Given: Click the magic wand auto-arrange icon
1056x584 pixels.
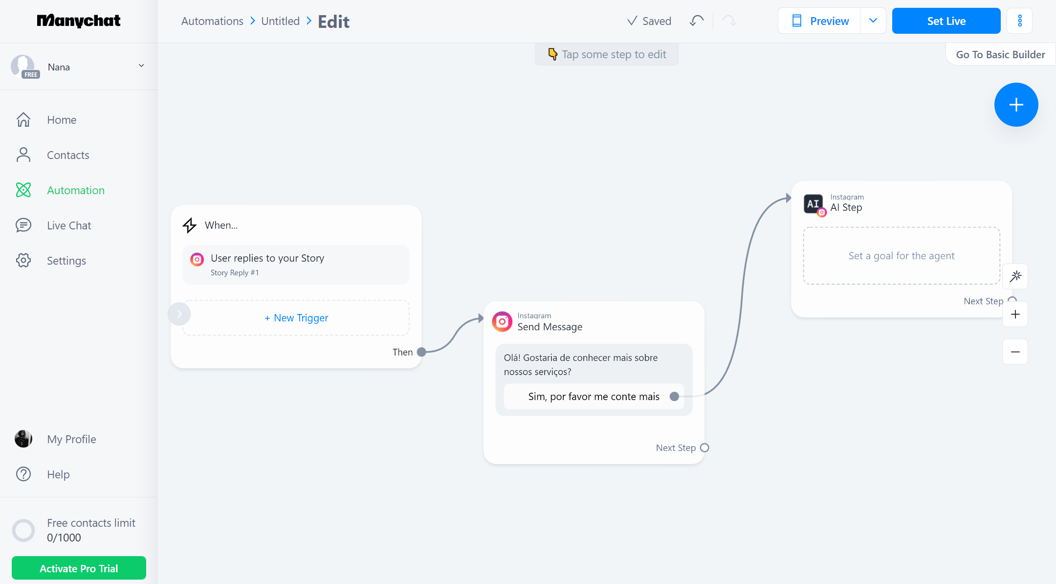Looking at the screenshot, I should click(1015, 276).
